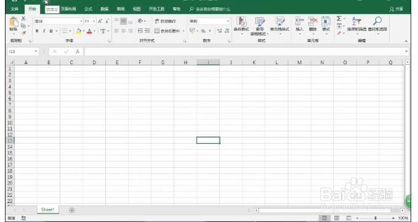Click the Increase Decimal icon

click(219, 31)
